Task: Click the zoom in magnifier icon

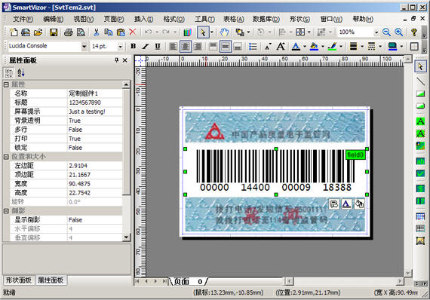Action: [x=399, y=32]
